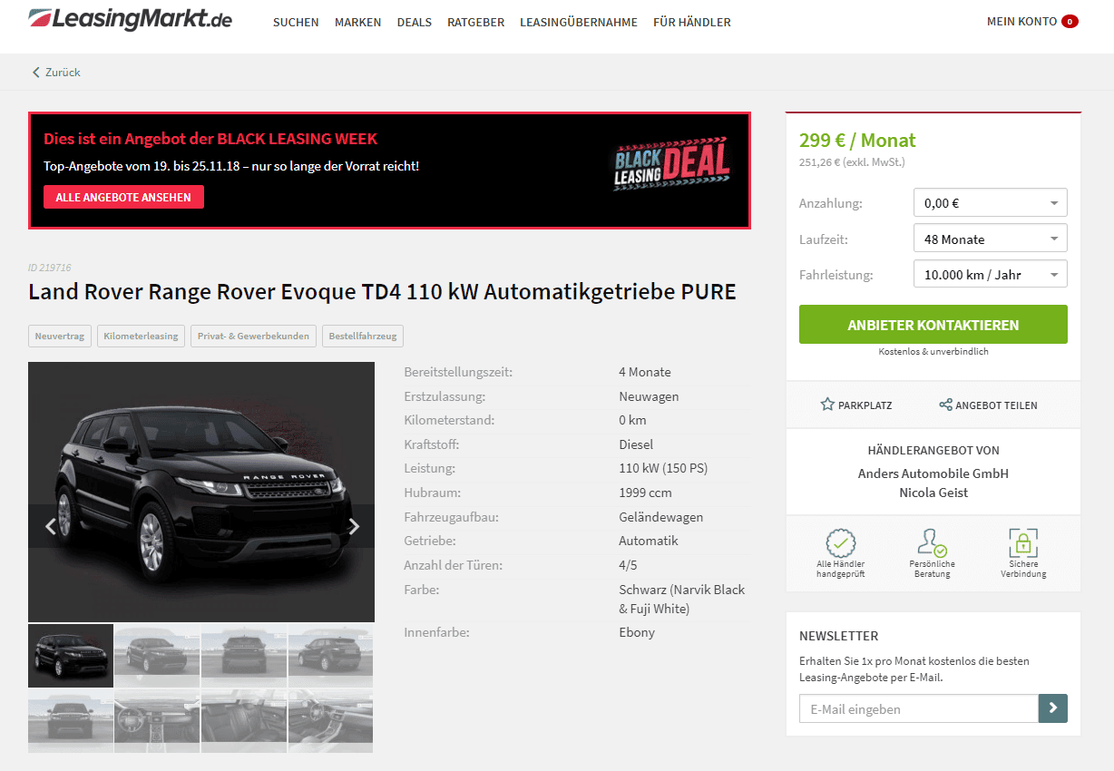Click the Anzahl der Türen value '4/5'
The image size is (1114, 771).
628,565
